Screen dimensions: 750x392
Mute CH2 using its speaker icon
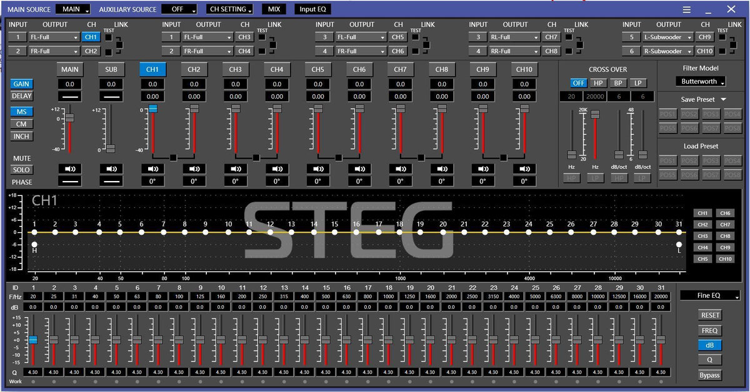194,169
